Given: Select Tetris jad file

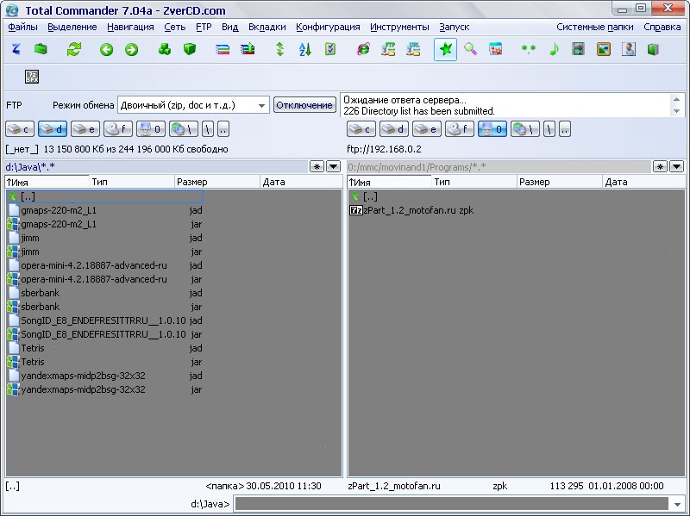Looking at the screenshot, I should (104, 348).
